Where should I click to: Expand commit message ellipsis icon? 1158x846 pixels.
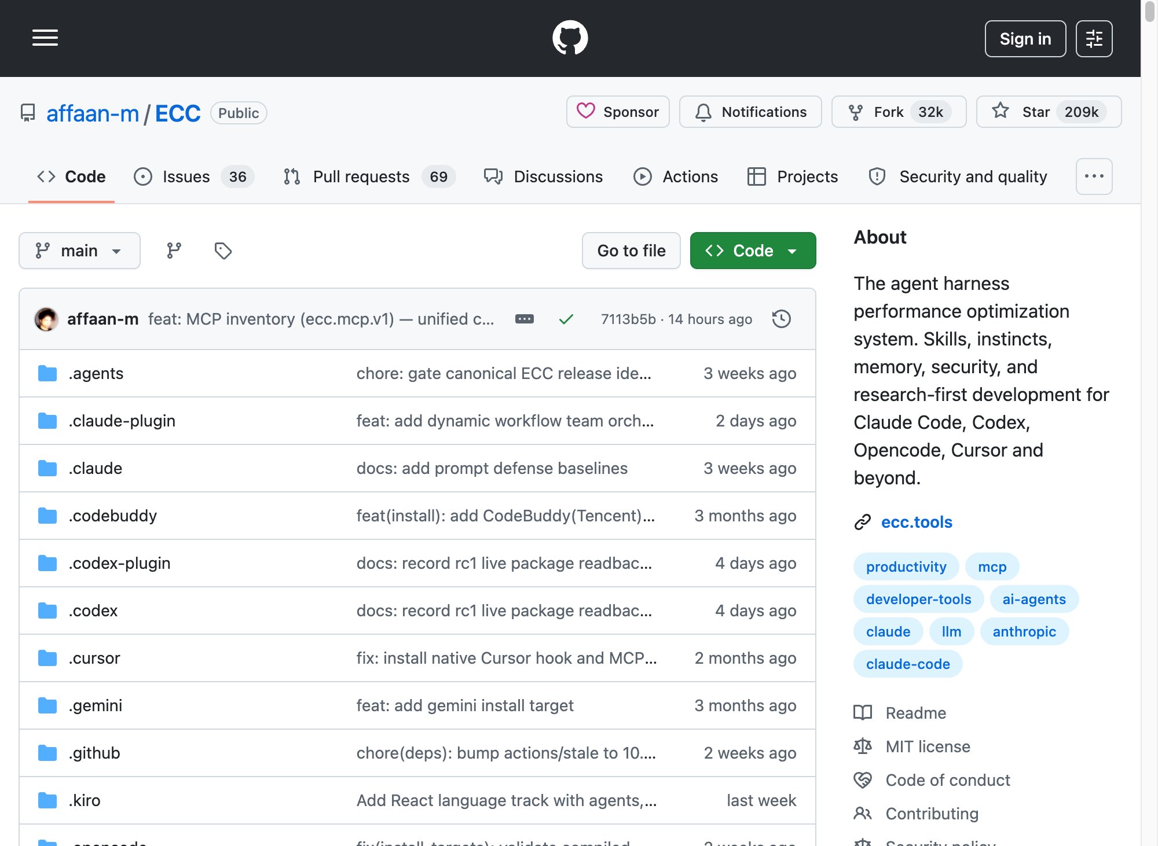525,319
